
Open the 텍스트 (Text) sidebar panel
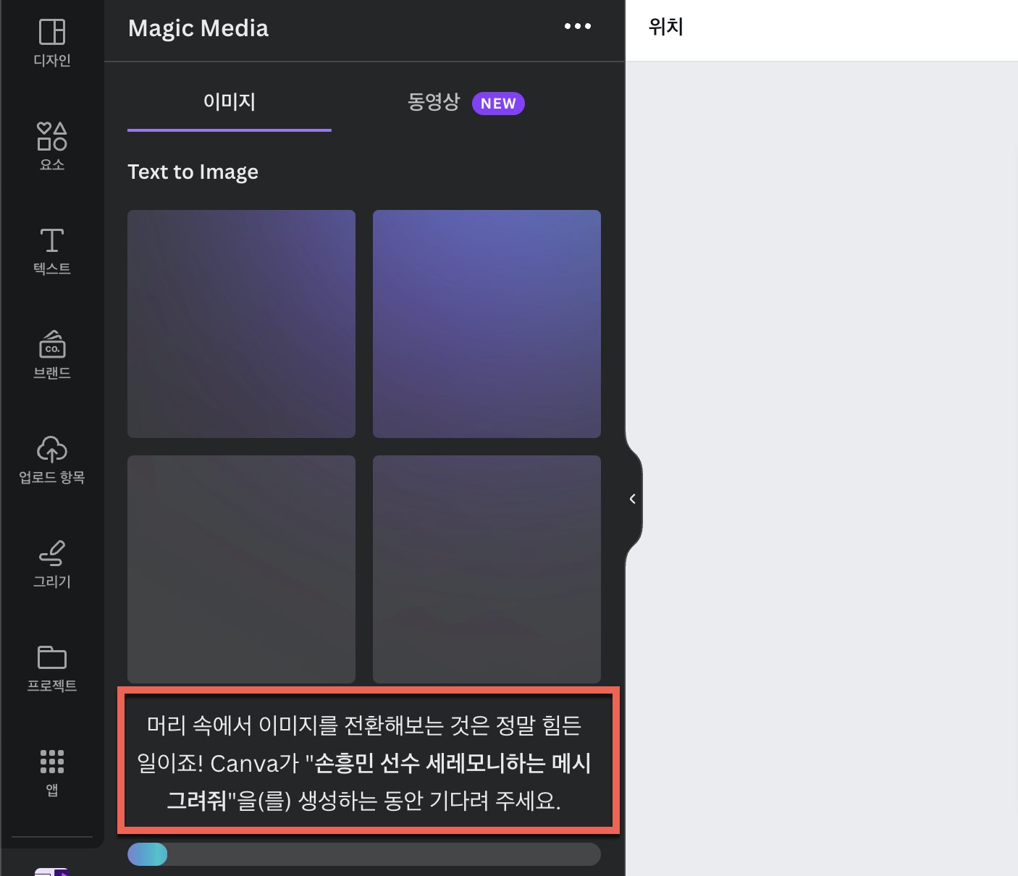(x=52, y=251)
